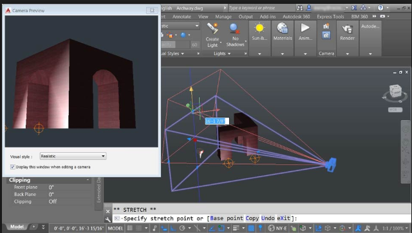Click the Create Light flashlight icon
Screen dimensions: 412x233
[x=212, y=28]
